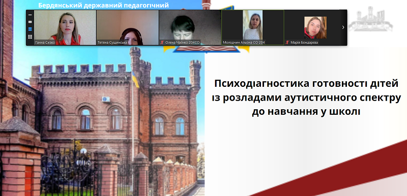Viewport: 407px width, 196px height.
Task: Click the slide title starting with Психодіагностика готовності дітей
Action: click(306, 98)
